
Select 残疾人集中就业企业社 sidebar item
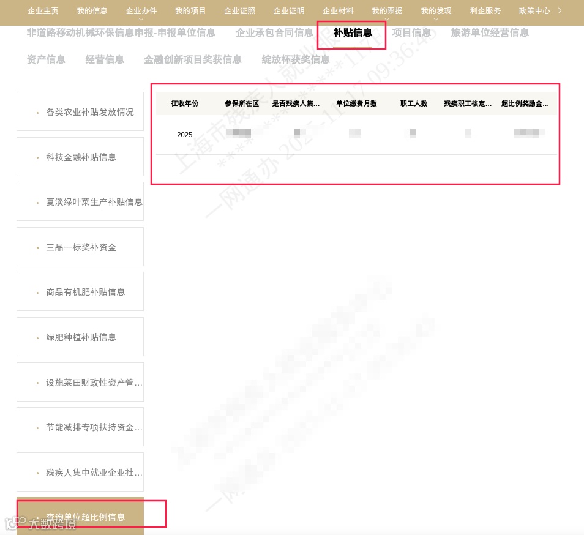click(80, 473)
